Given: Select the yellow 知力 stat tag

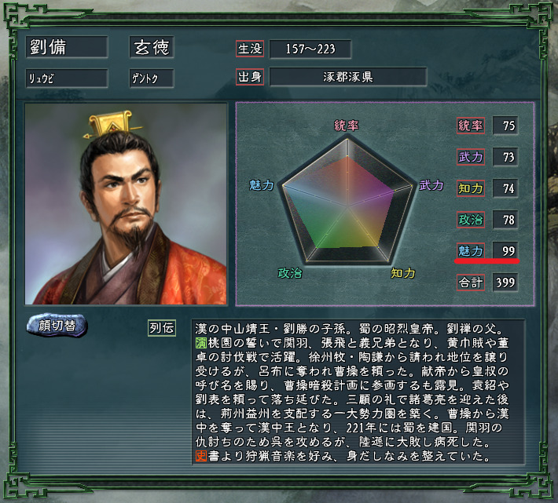Looking at the screenshot, I should click(x=471, y=188).
